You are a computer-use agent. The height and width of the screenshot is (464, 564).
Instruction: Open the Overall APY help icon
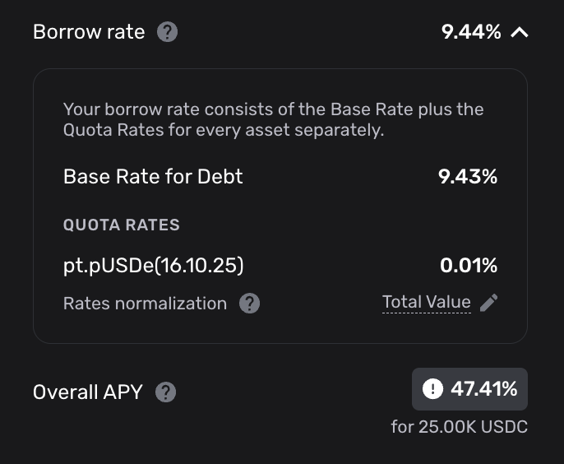click(165, 392)
